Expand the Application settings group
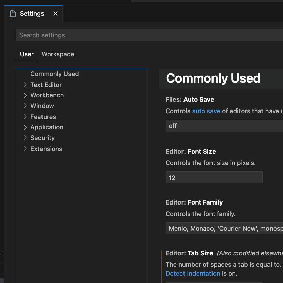283x283 pixels. (25, 127)
